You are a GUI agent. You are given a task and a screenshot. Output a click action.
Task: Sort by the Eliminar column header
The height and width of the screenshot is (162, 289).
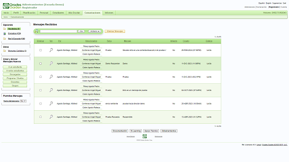(x=40, y=41)
